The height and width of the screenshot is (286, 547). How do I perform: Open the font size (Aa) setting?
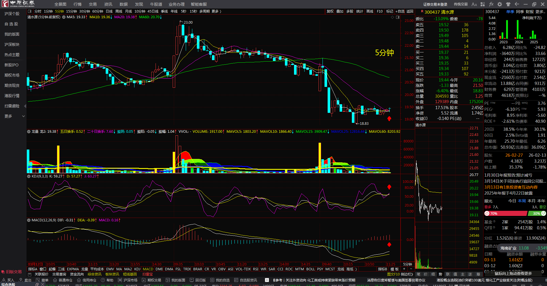point(474,4)
